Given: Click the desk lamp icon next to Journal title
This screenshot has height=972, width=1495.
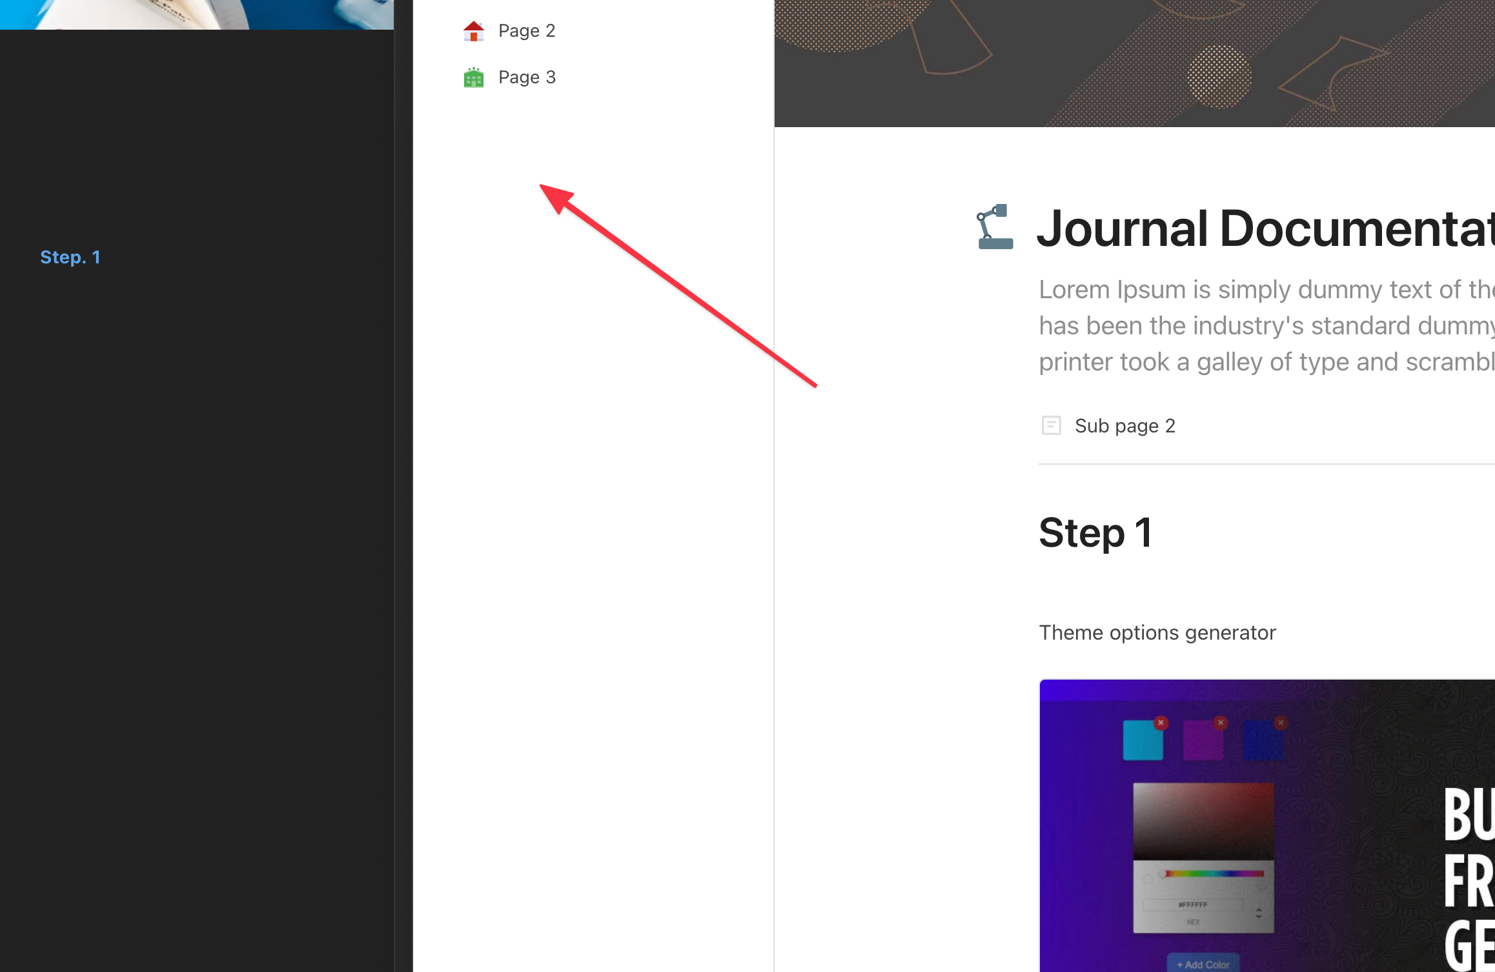Looking at the screenshot, I should point(995,227).
